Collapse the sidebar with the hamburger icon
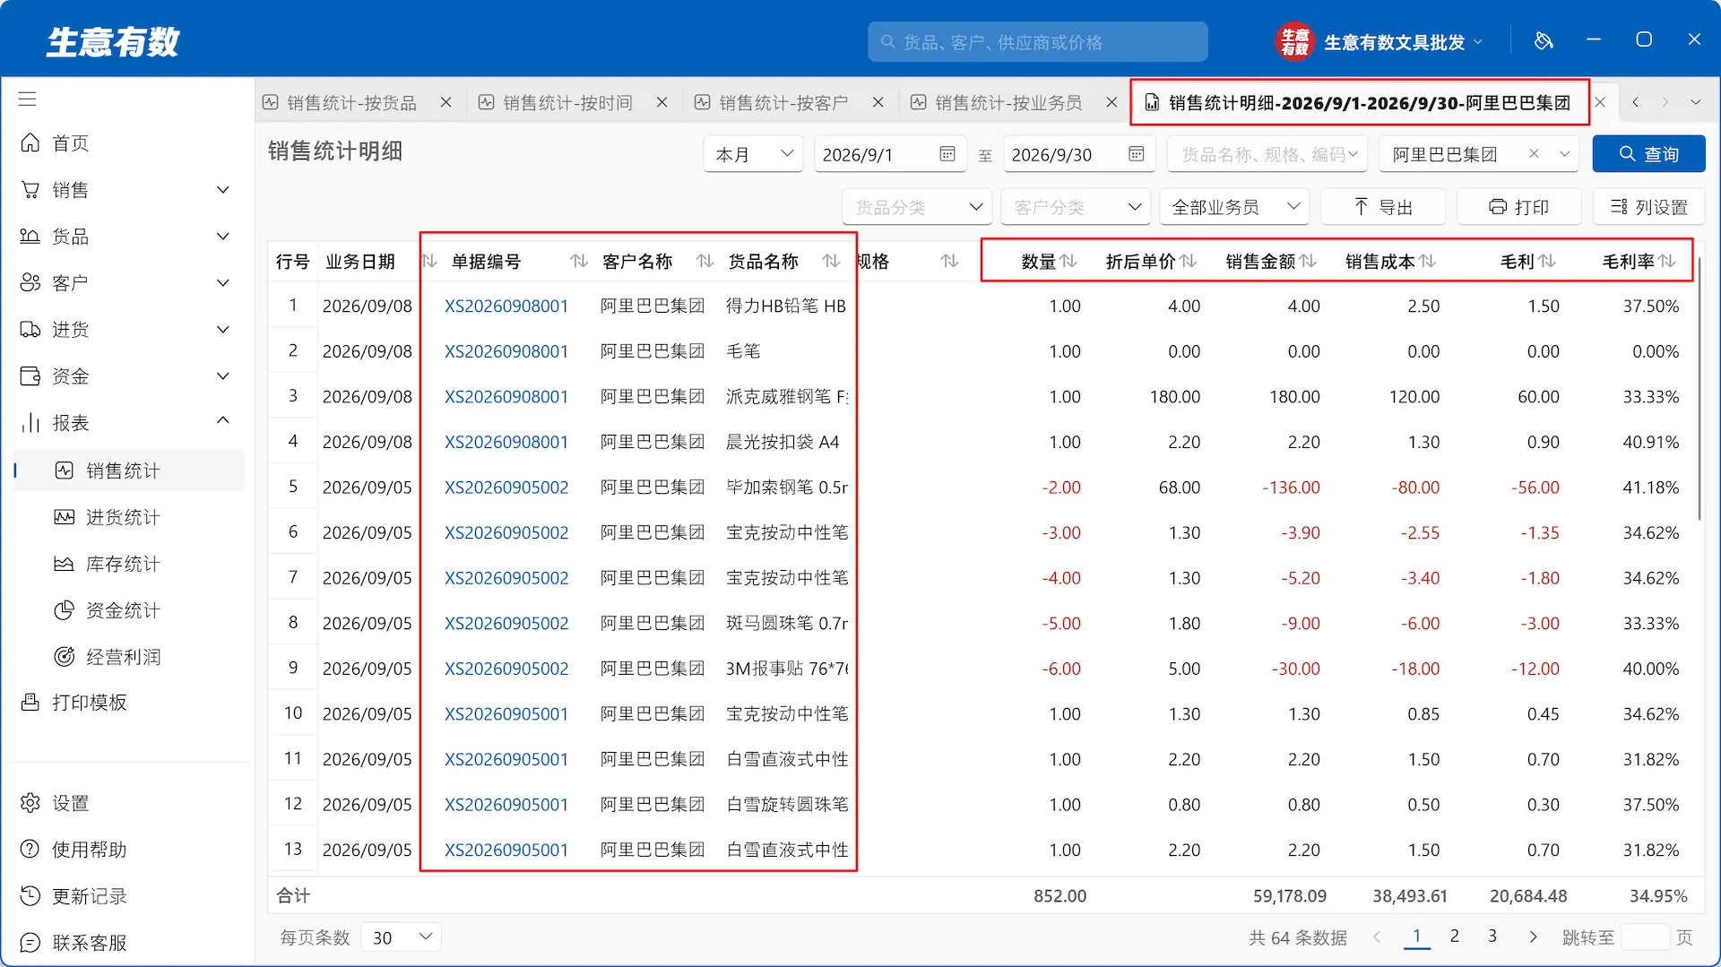The height and width of the screenshot is (967, 1721). point(28,99)
